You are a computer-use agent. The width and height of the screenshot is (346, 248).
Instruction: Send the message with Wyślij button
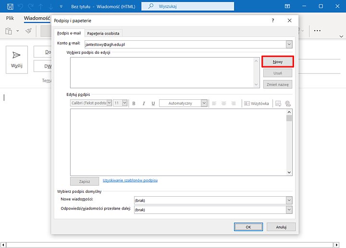pyautogui.click(x=17, y=59)
